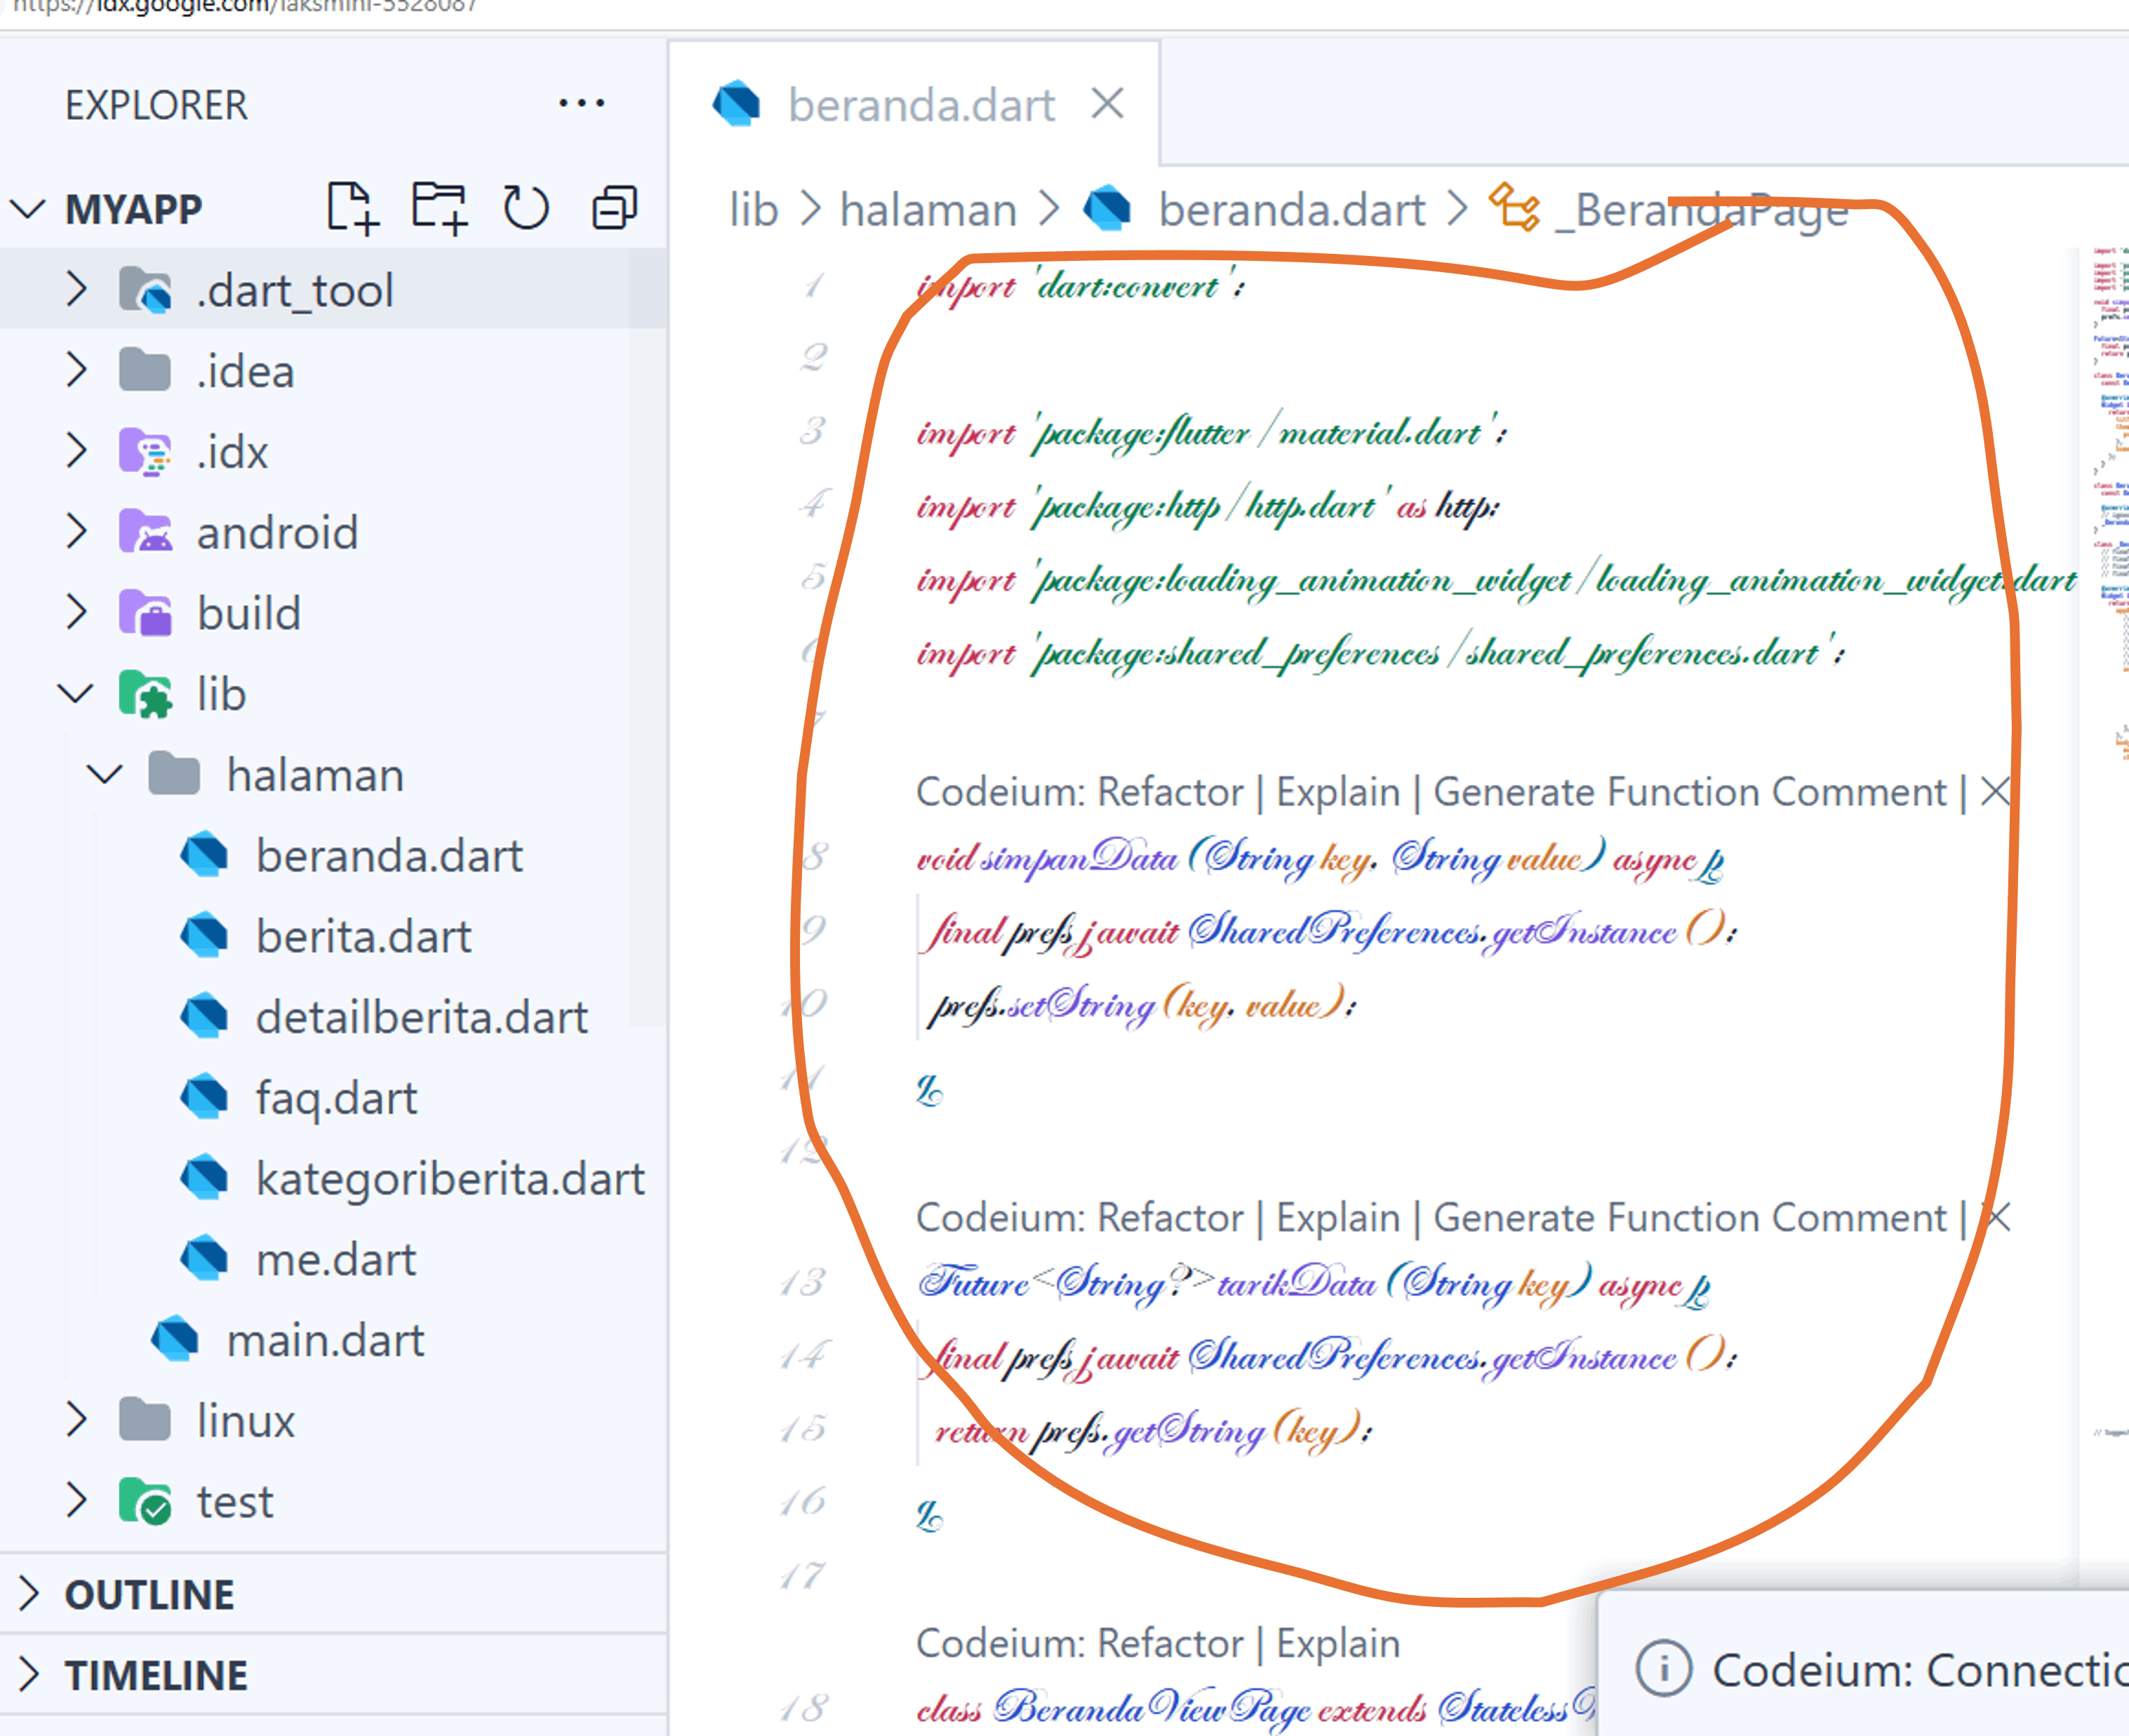Click the code minimap preview
Image resolution: width=2129 pixels, height=1736 pixels.
[2108, 500]
